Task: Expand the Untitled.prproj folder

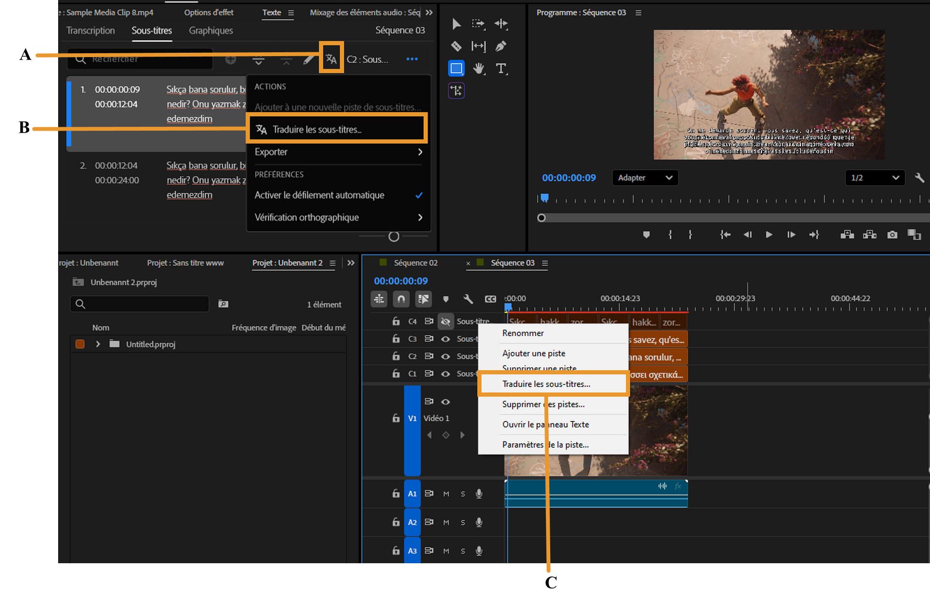Action: (x=98, y=344)
